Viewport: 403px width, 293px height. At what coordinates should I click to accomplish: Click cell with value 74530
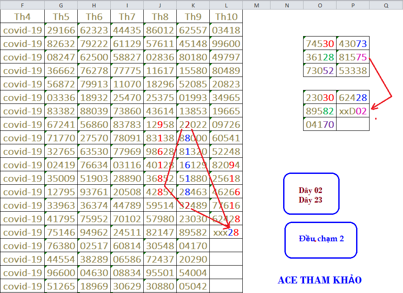coord(320,43)
